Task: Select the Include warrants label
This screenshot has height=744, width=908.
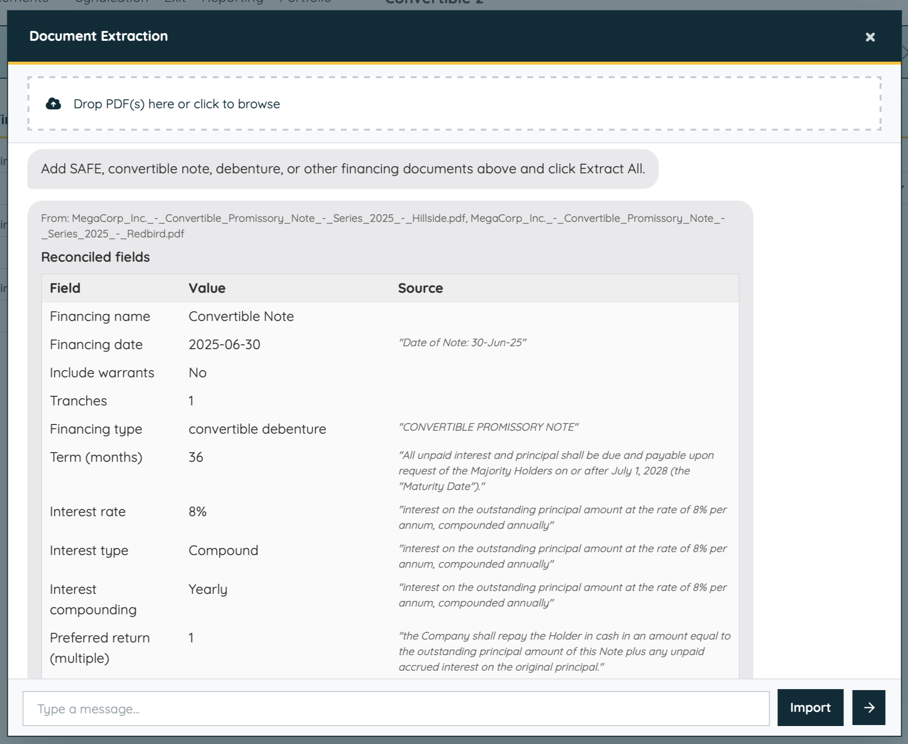Action: (102, 372)
